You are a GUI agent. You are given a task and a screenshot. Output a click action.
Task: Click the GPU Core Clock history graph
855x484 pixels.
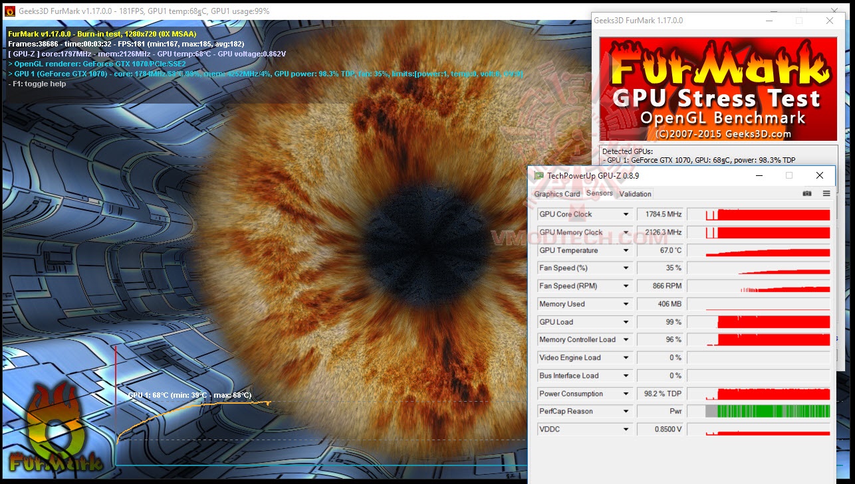759,214
